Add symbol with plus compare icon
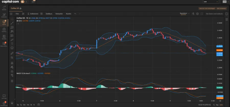Viewport: 230px width, 107px height. coord(11,14)
